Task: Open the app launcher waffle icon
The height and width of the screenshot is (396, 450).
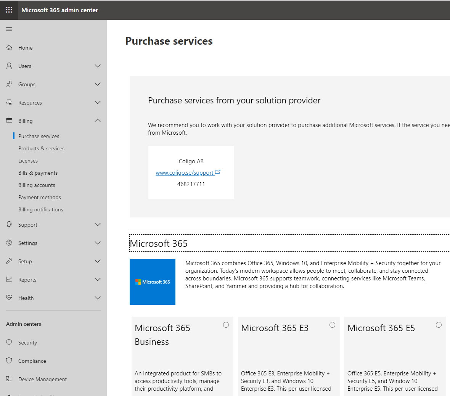Action: (9, 10)
